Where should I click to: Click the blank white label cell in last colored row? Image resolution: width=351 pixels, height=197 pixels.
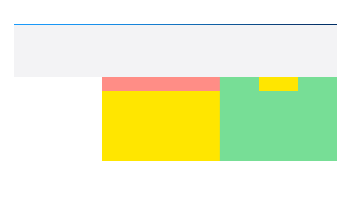click(58, 154)
